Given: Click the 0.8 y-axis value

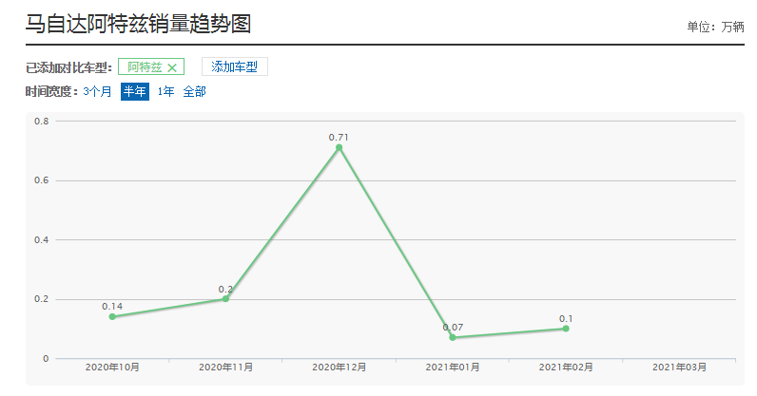Looking at the screenshot, I should tap(42, 121).
